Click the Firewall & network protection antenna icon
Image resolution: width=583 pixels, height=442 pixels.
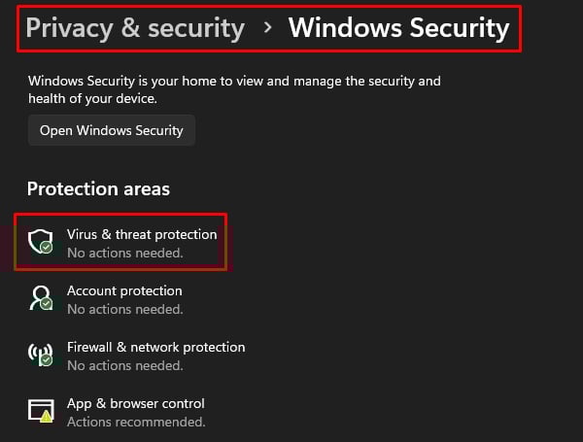pyautogui.click(x=41, y=355)
